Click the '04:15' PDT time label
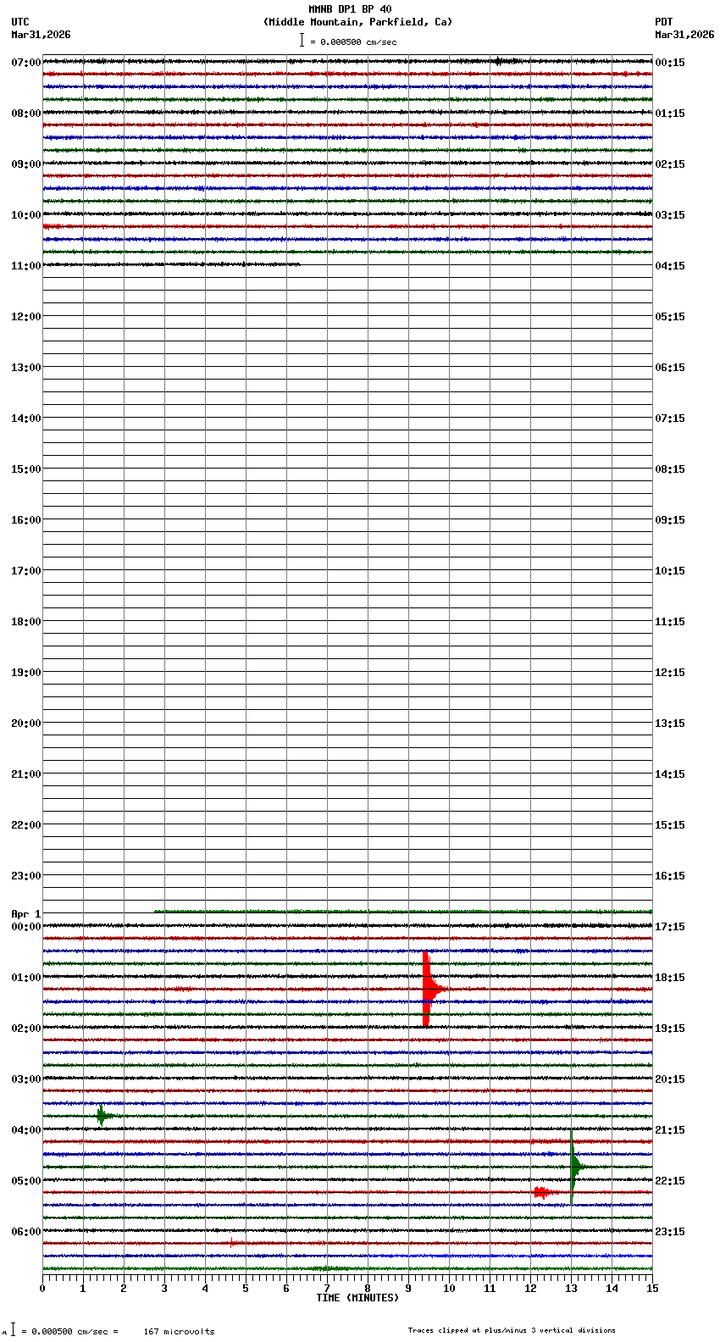The width and height of the screenshot is (720, 1342). click(670, 266)
